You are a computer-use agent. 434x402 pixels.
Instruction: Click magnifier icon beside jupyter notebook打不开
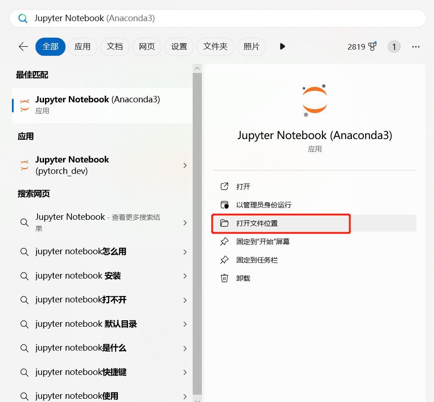(25, 300)
